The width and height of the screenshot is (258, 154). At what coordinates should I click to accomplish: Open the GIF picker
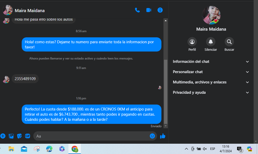(27, 136)
